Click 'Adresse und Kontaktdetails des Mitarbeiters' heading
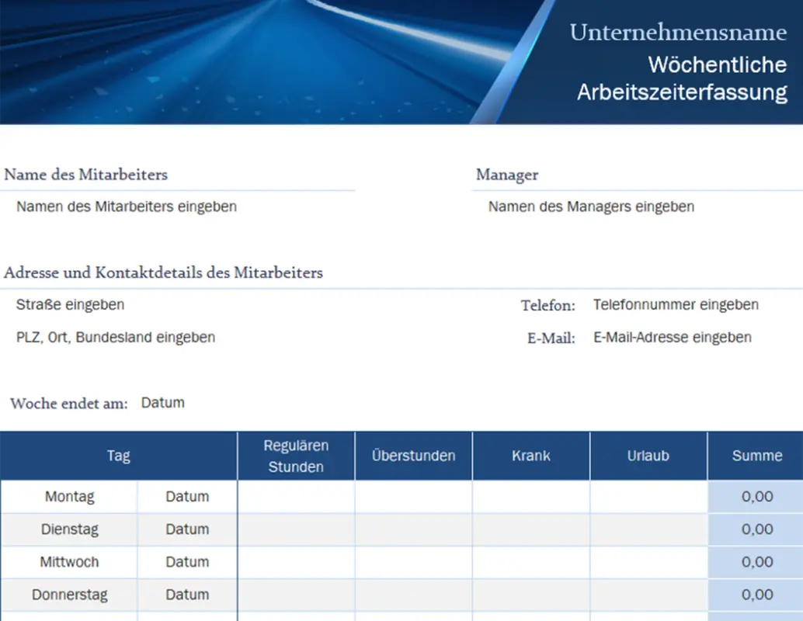 (163, 272)
